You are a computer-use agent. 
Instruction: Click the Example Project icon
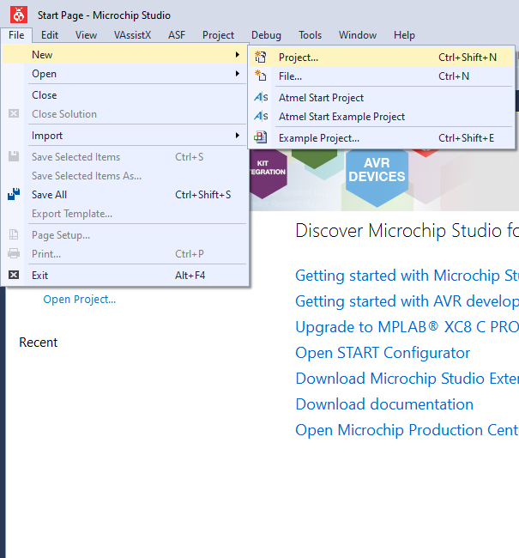point(261,137)
